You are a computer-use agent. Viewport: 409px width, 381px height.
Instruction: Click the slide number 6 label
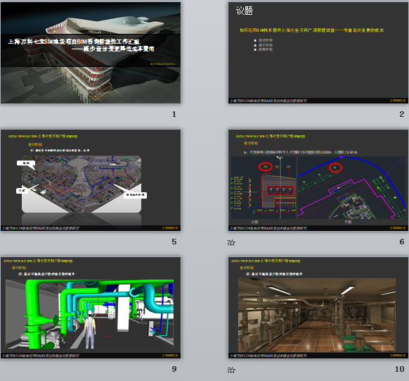coord(402,242)
